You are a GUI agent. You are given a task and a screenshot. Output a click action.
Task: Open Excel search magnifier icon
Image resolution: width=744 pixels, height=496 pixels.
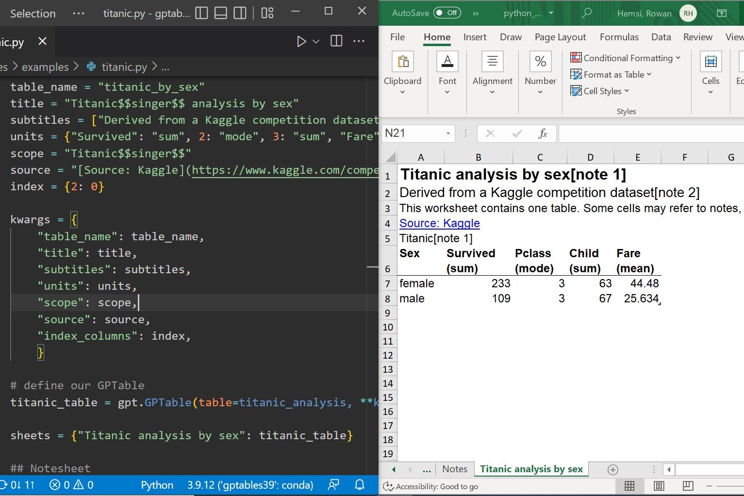(586, 13)
